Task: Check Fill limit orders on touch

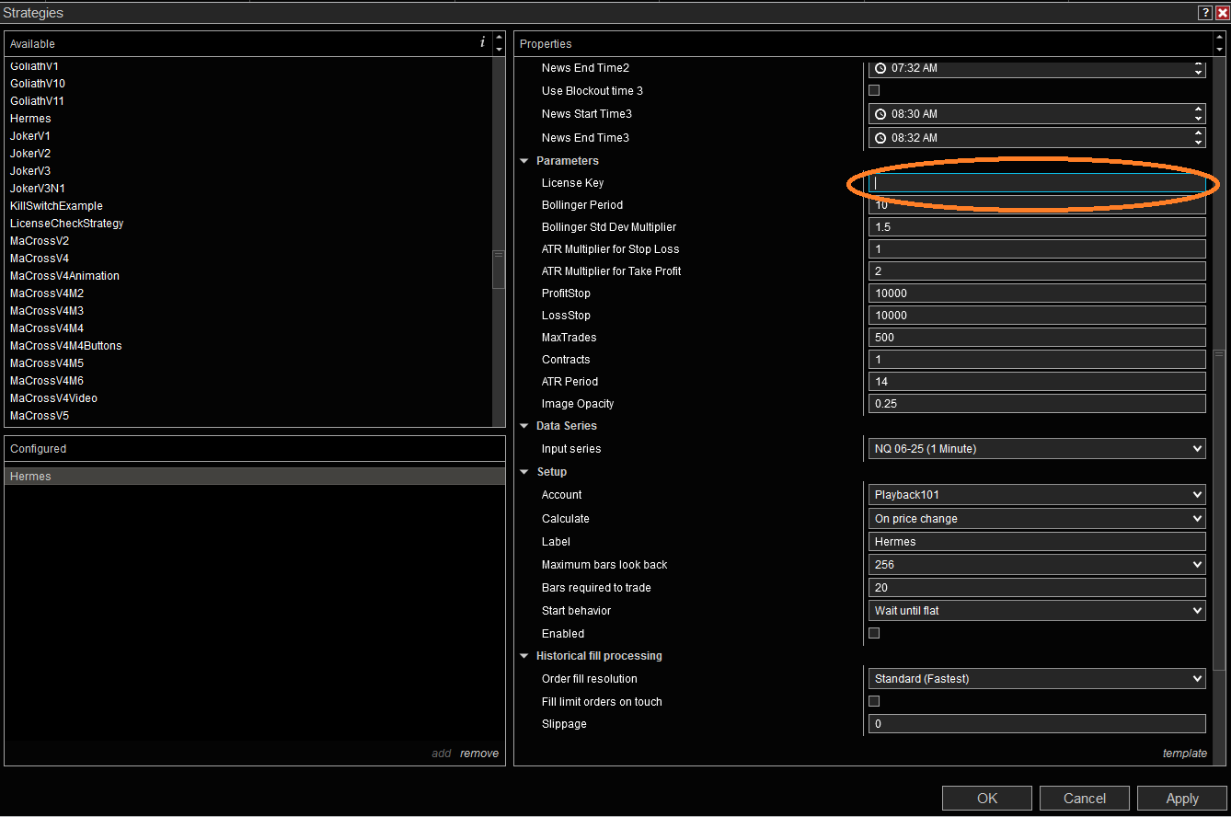Action: click(874, 701)
